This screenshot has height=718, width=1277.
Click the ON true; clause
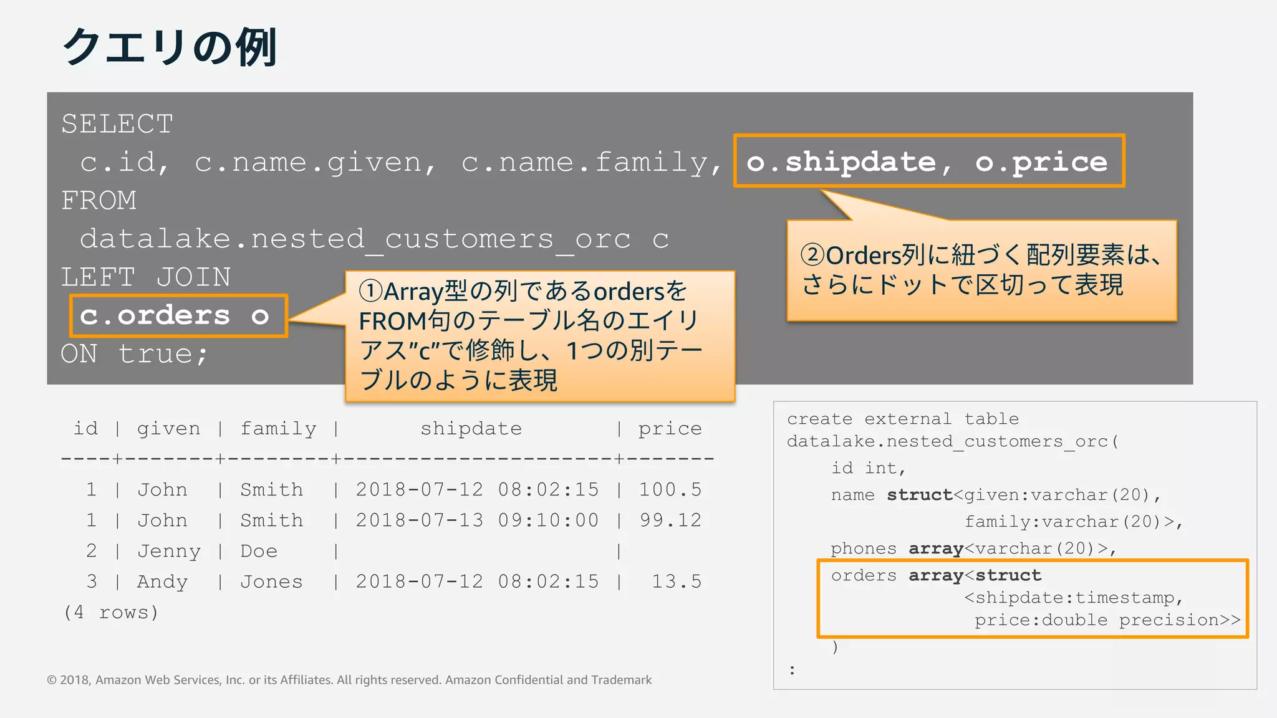click(x=134, y=354)
